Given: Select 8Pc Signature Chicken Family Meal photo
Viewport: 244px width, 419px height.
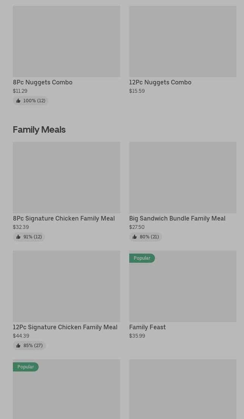Looking at the screenshot, I should tap(66, 177).
